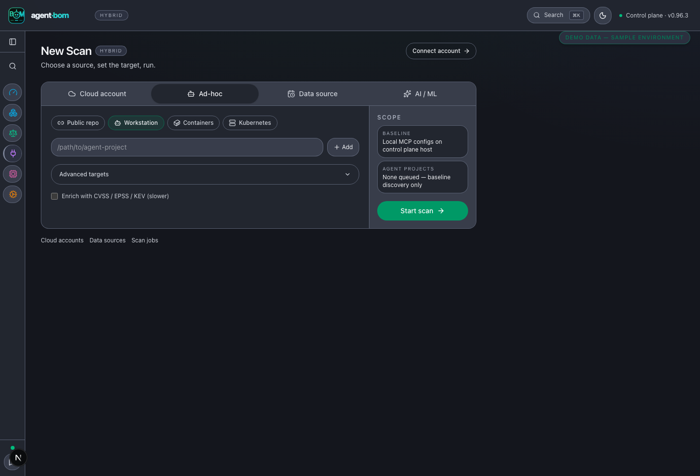Click the SCOPE heading

(389, 118)
